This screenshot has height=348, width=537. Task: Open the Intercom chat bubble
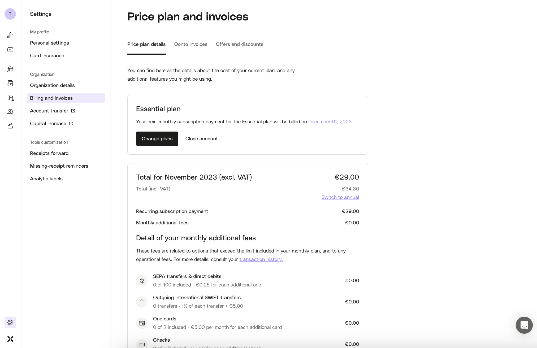(524, 325)
